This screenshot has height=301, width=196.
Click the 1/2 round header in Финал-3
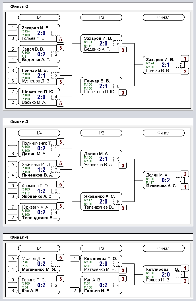pos(101,133)
